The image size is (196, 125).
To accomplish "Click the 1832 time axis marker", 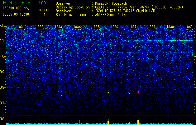I will point(40,27).
